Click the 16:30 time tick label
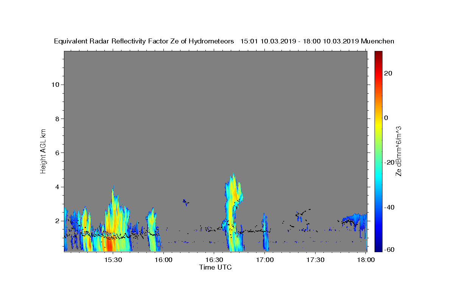Viewport: 454px width, 302px height. point(214,260)
